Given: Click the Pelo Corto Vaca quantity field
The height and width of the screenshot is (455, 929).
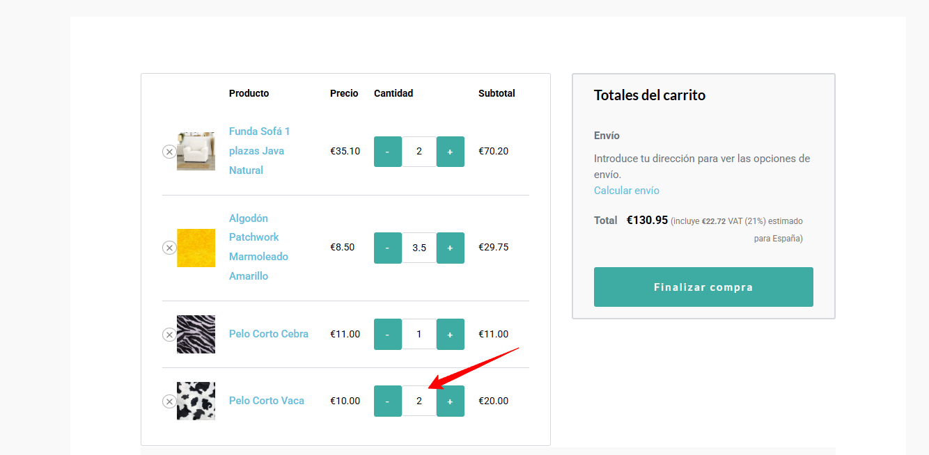Looking at the screenshot, I should (419, 401).
